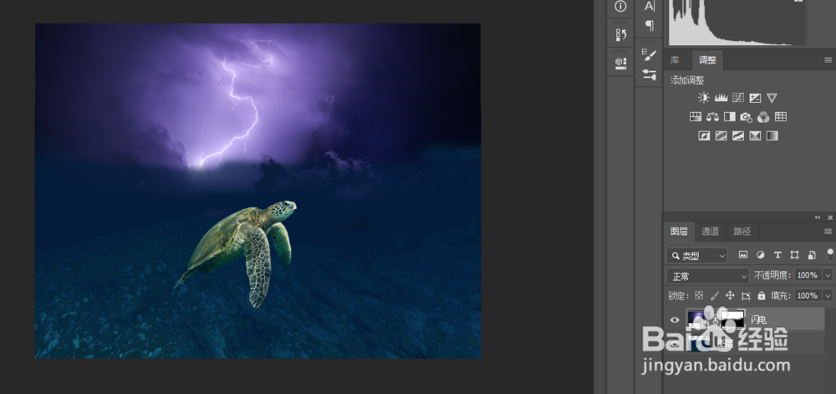836x394 pixels.
Task: Switch to the 图层 tab
Action: click(679, 232)
